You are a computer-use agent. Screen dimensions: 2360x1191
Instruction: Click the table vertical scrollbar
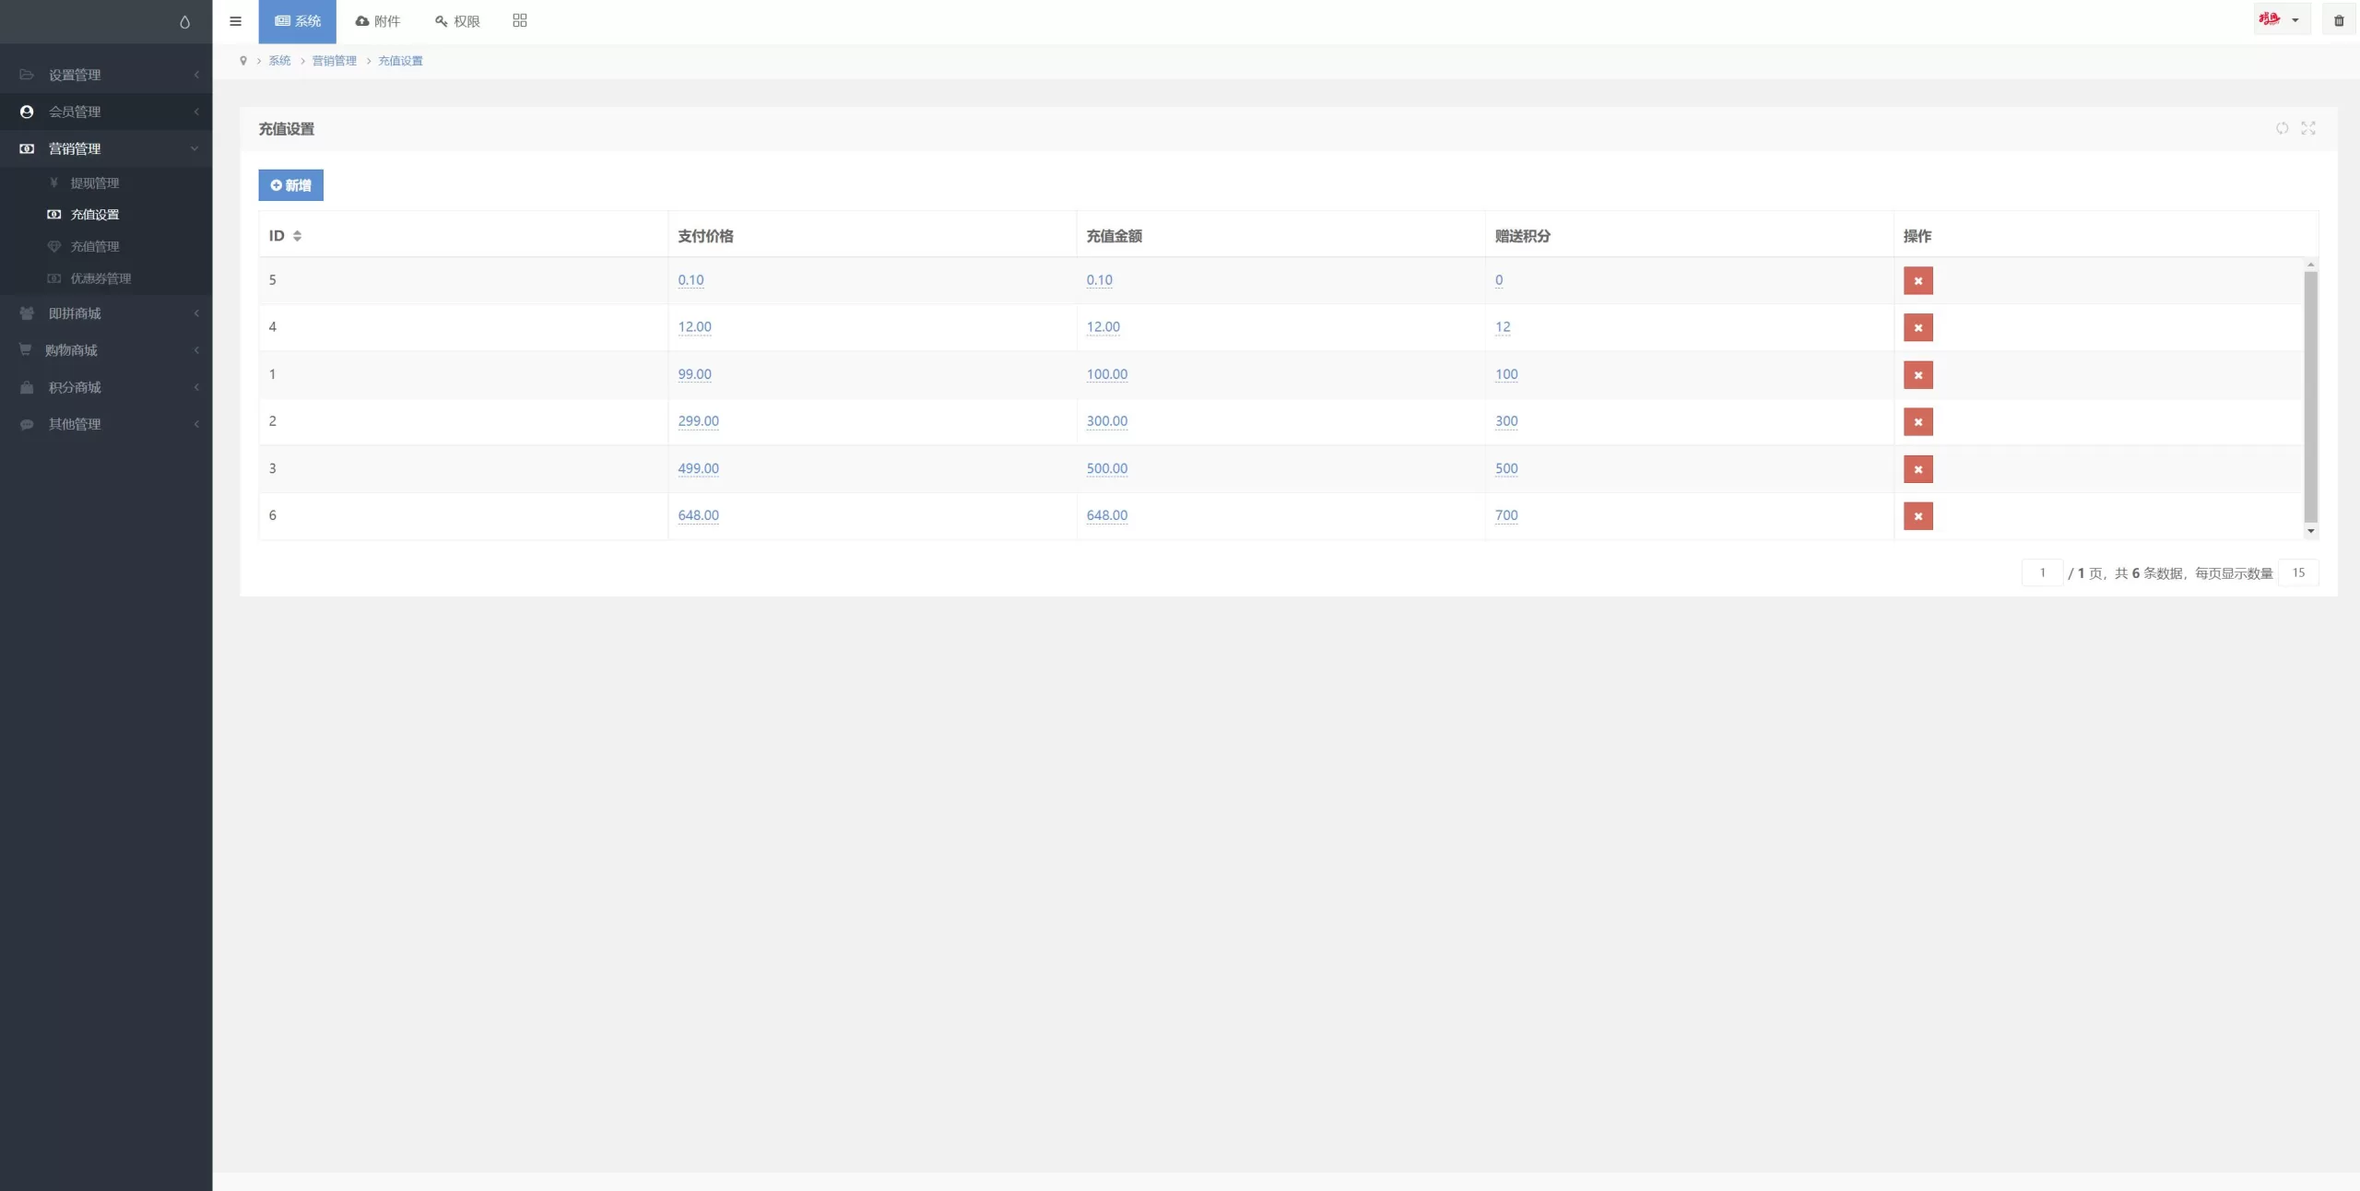tap(2310, 396)
